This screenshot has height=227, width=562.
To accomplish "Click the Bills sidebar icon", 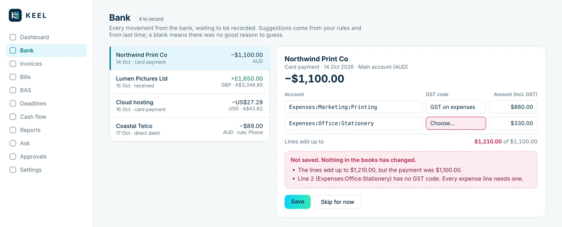I will click(x=13, y=77).
